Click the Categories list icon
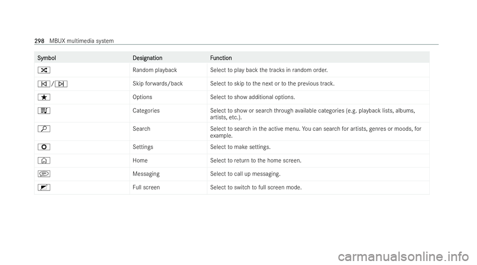 coord(44,110)
